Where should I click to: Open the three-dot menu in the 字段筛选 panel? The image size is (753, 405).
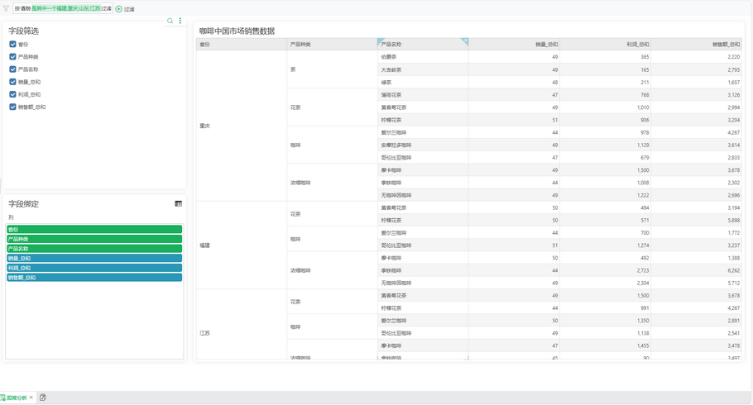(180, 21)
